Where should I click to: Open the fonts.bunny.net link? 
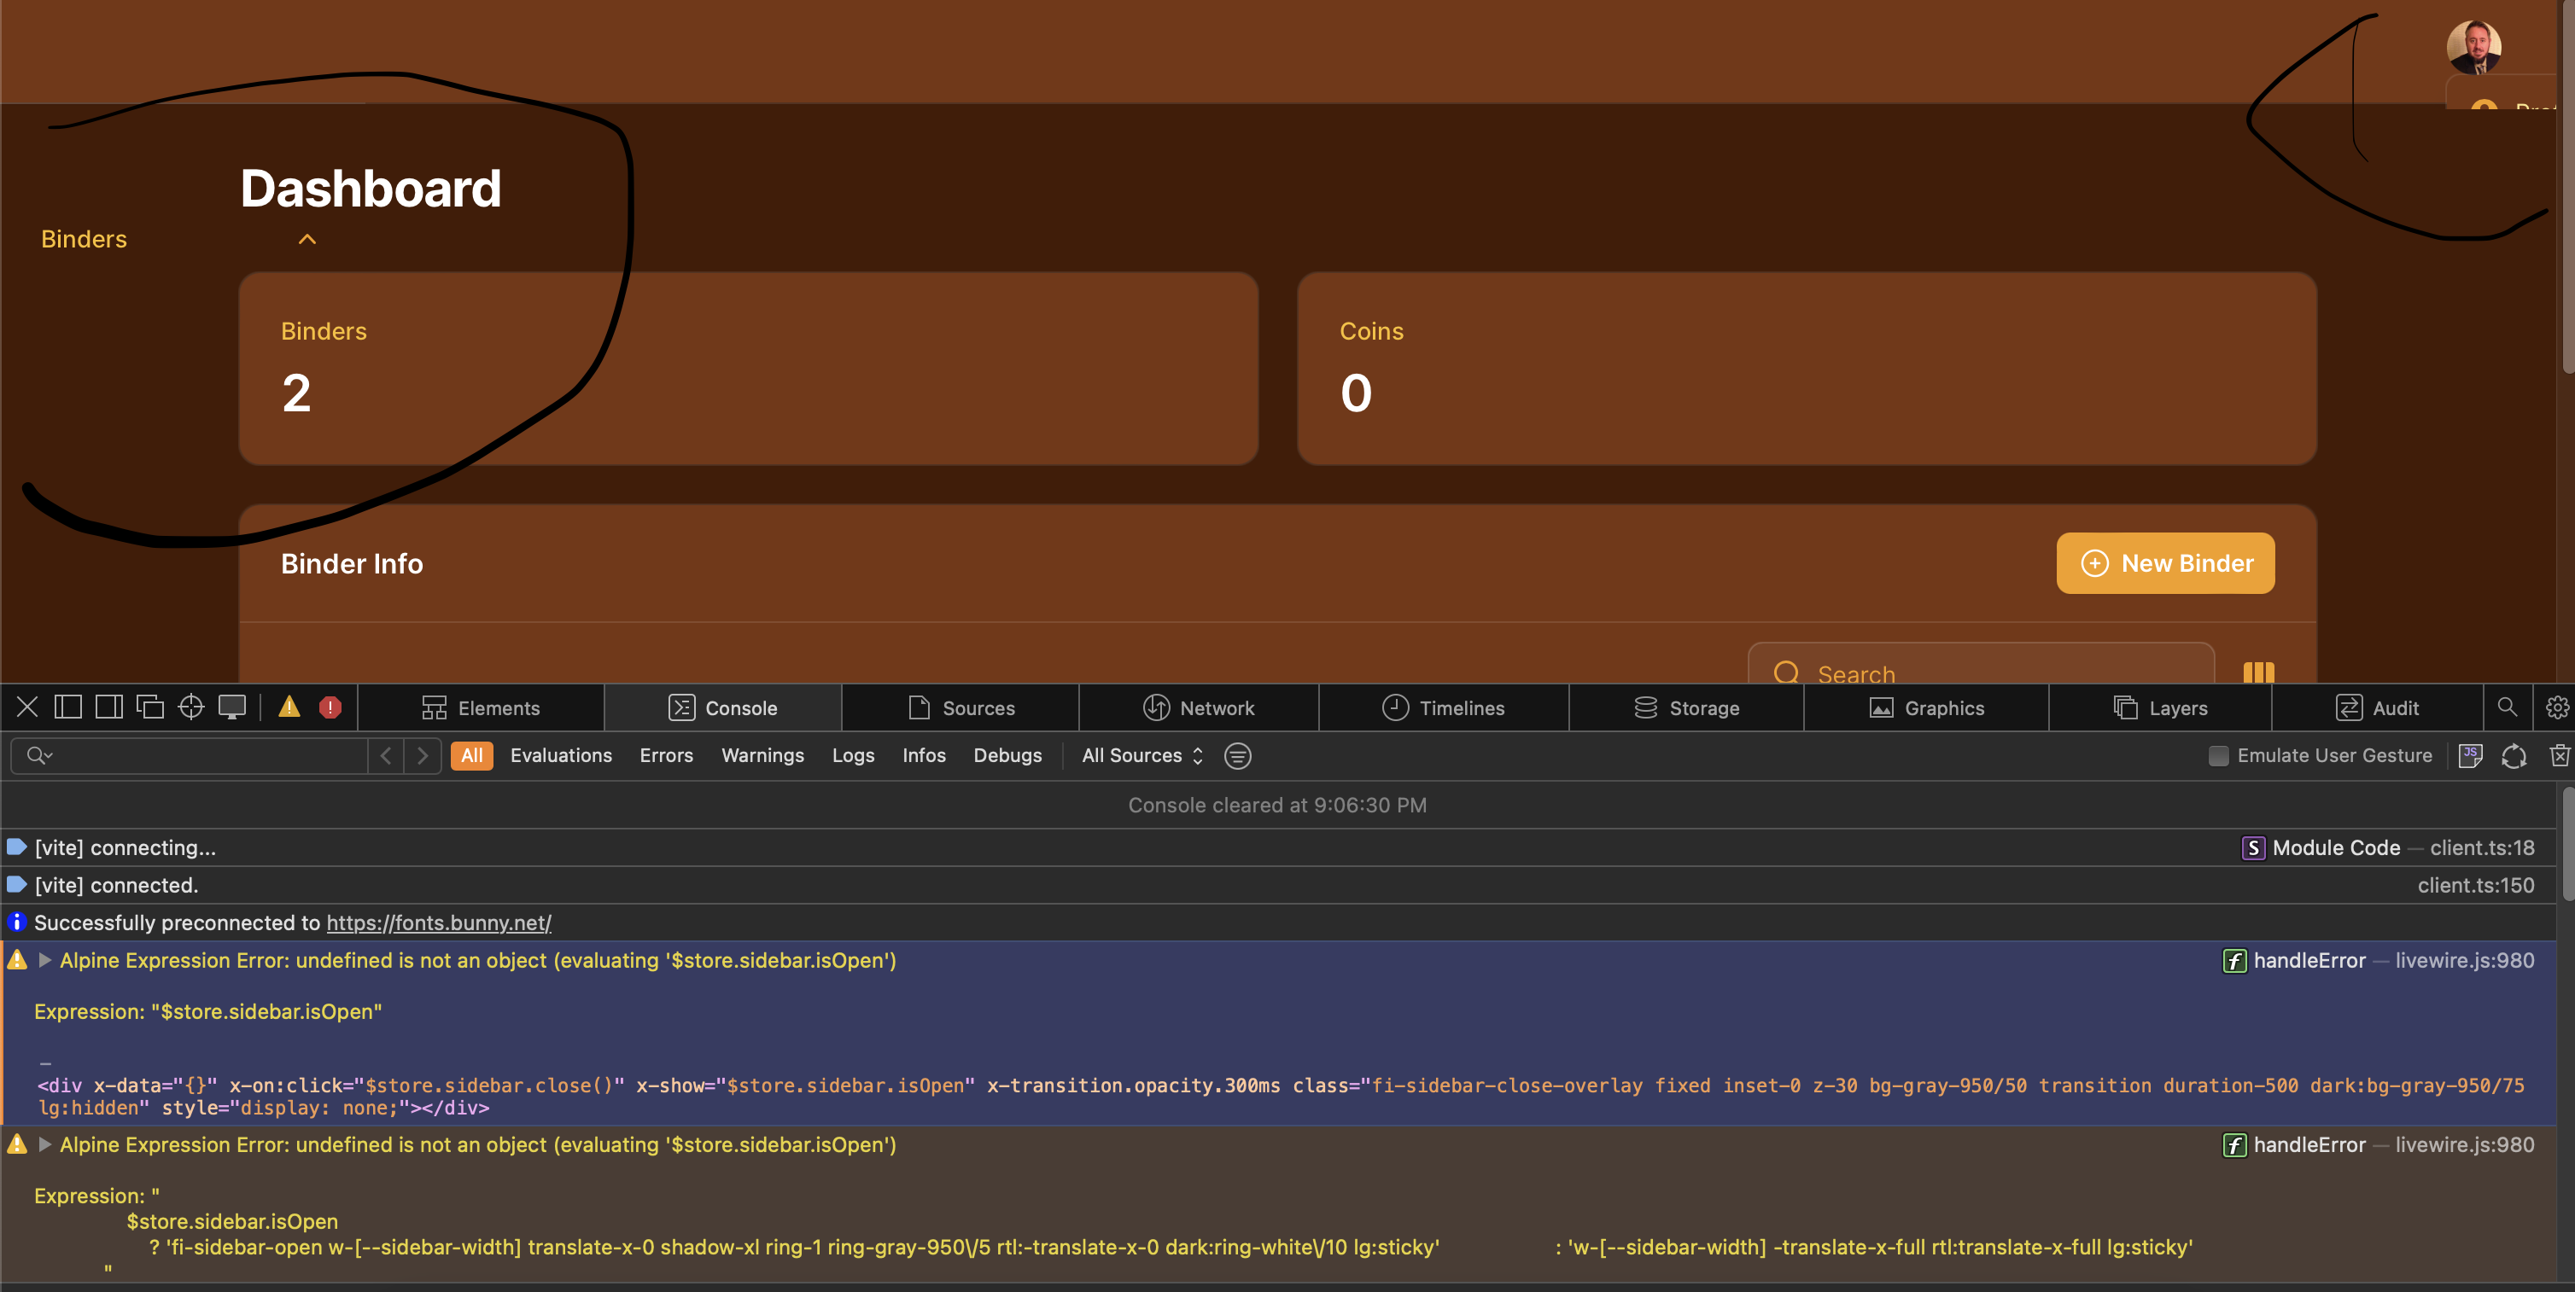tap(438, 922)
